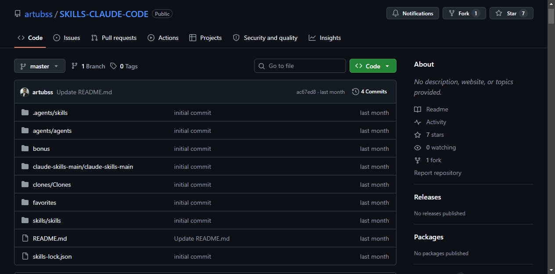Open the Update README.md commit message in header
Viewport: 555px width, 274px height.
click(84, 92)
